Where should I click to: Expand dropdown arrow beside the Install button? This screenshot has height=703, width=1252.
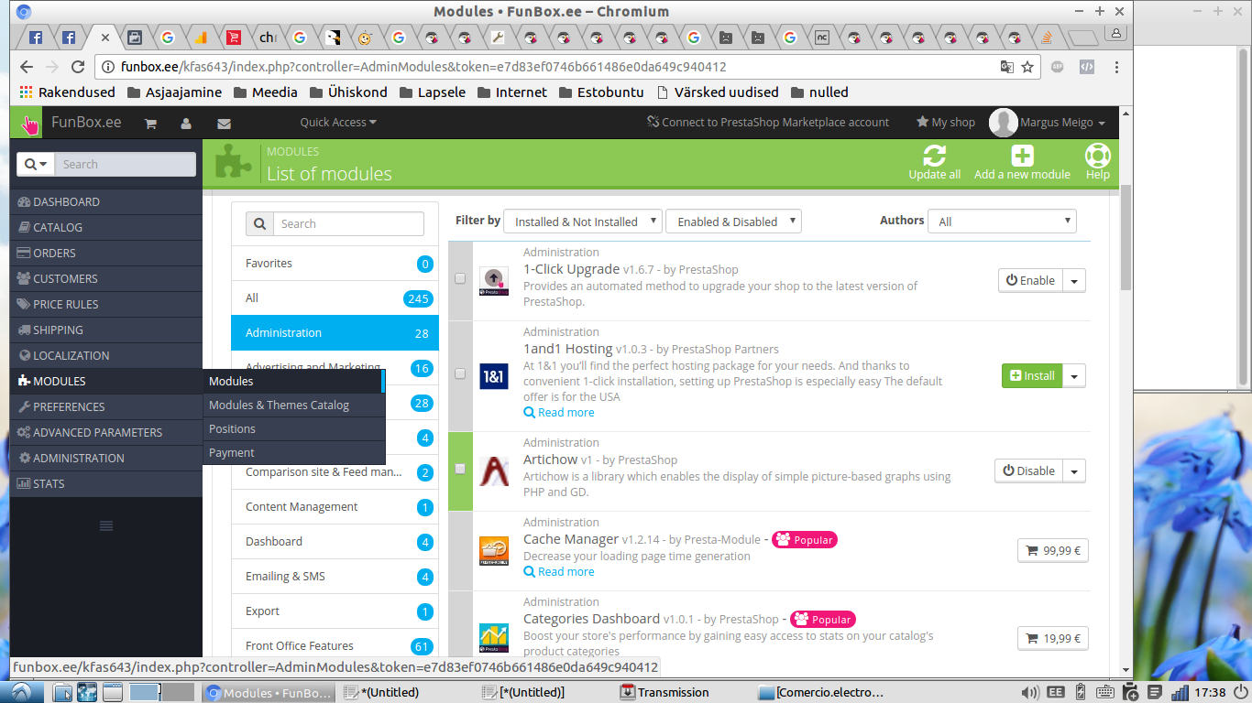1074,375
